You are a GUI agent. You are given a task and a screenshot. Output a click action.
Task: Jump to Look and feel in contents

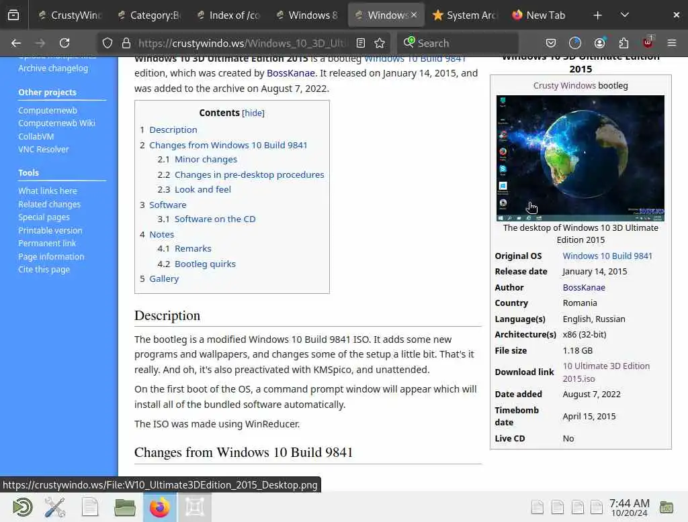click(x=203, y=189)
